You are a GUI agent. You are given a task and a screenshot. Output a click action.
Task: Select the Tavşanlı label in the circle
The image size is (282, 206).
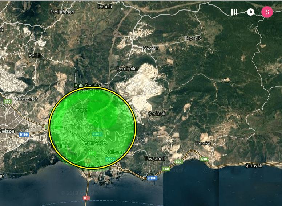coord(82,110)
